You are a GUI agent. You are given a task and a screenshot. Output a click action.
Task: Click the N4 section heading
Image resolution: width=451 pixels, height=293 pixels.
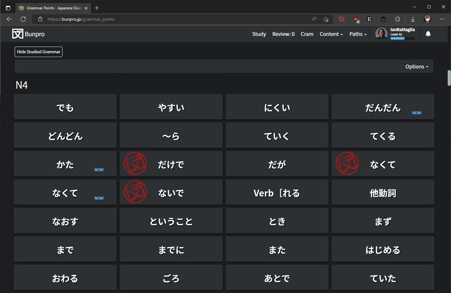coord(21,85)
